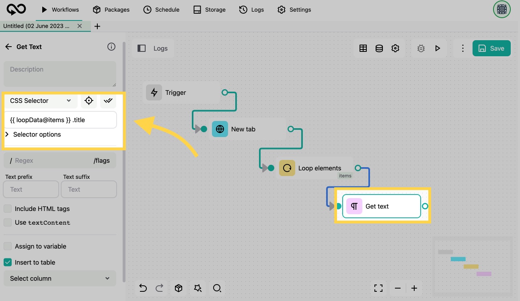Viewport: 520px width, 301px height.
Task: Click the undo arrow icon
Action: coord(143,288)
